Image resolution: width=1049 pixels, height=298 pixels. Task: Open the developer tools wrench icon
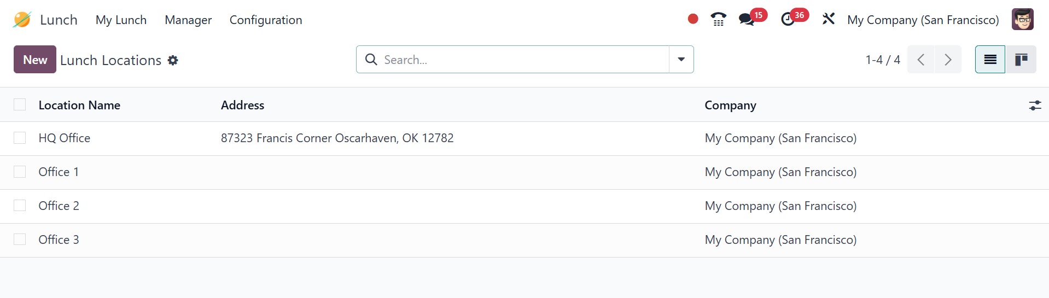click(x=828, y=19)
